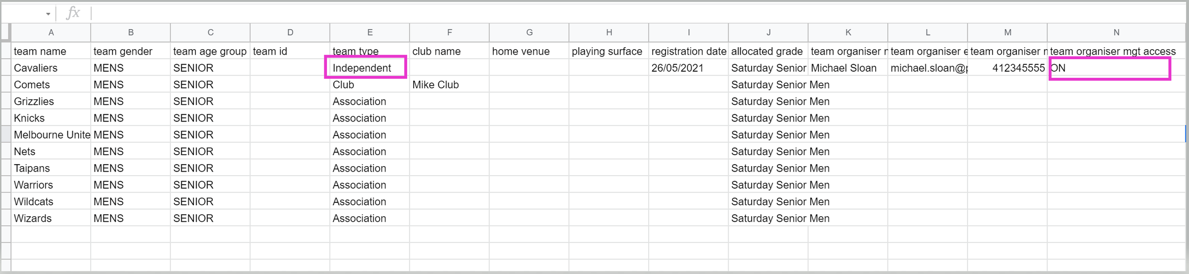This screenshot has height=274, width=1189.
Task: Select the 'ON' mgt access cell
Action: 1110,68
